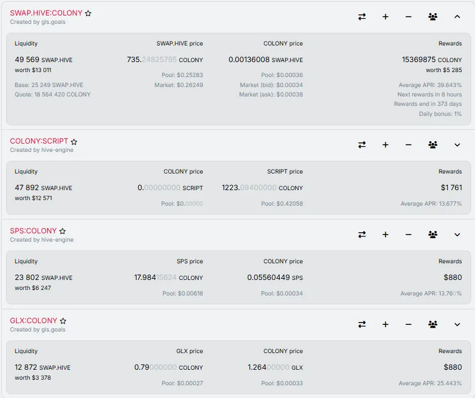Viewport: 475px width, 398px height.
Task: View liquidity providers of GLX:COLONY pool
Action: [x=433, y=324]
